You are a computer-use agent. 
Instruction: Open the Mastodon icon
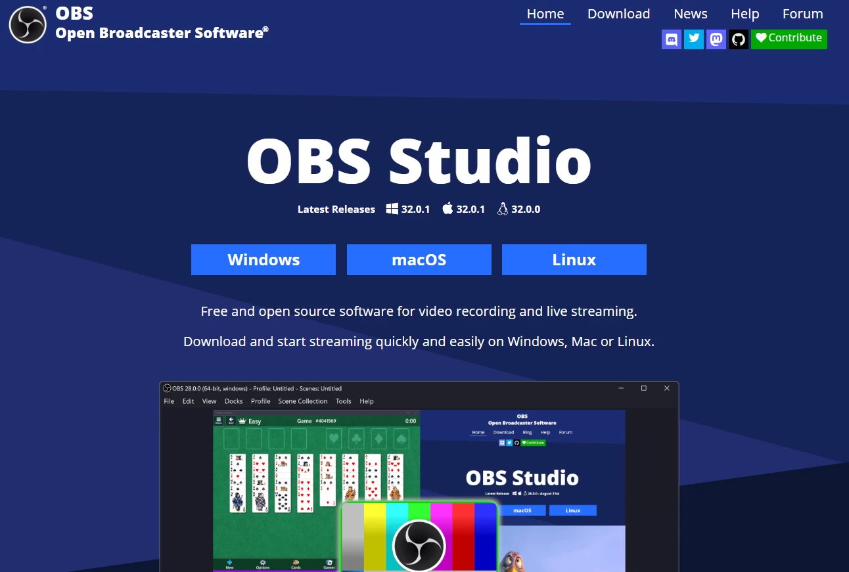pos(716,39)
